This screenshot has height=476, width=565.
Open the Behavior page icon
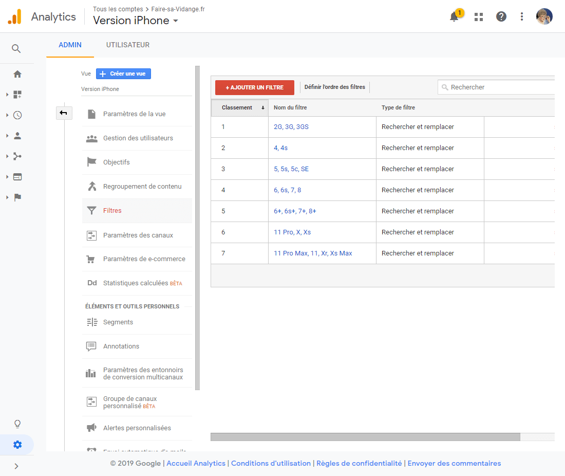(x=17, y=177)
